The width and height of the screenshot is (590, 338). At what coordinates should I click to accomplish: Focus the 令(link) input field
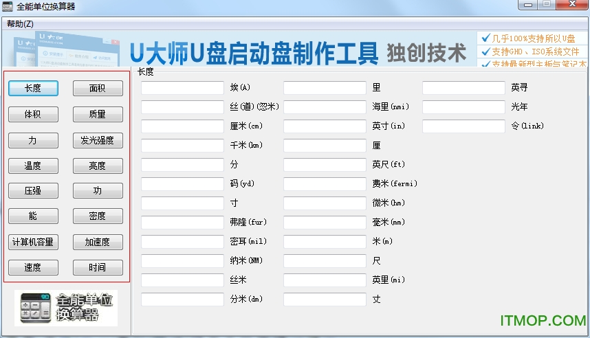click(x=463, y=126)
